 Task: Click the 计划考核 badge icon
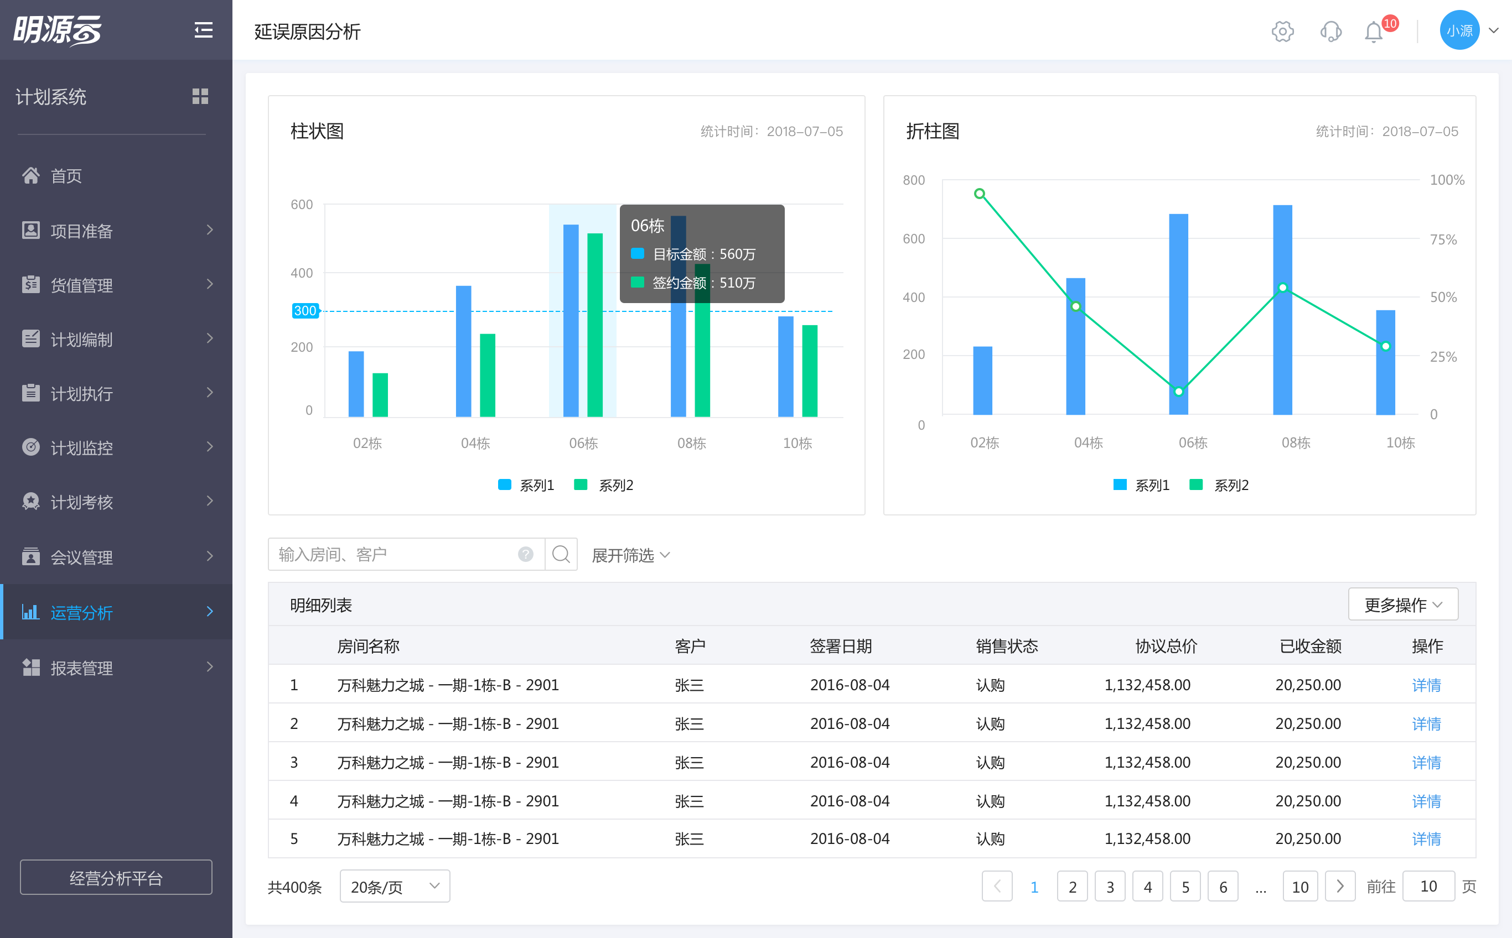tap(30, 501)
